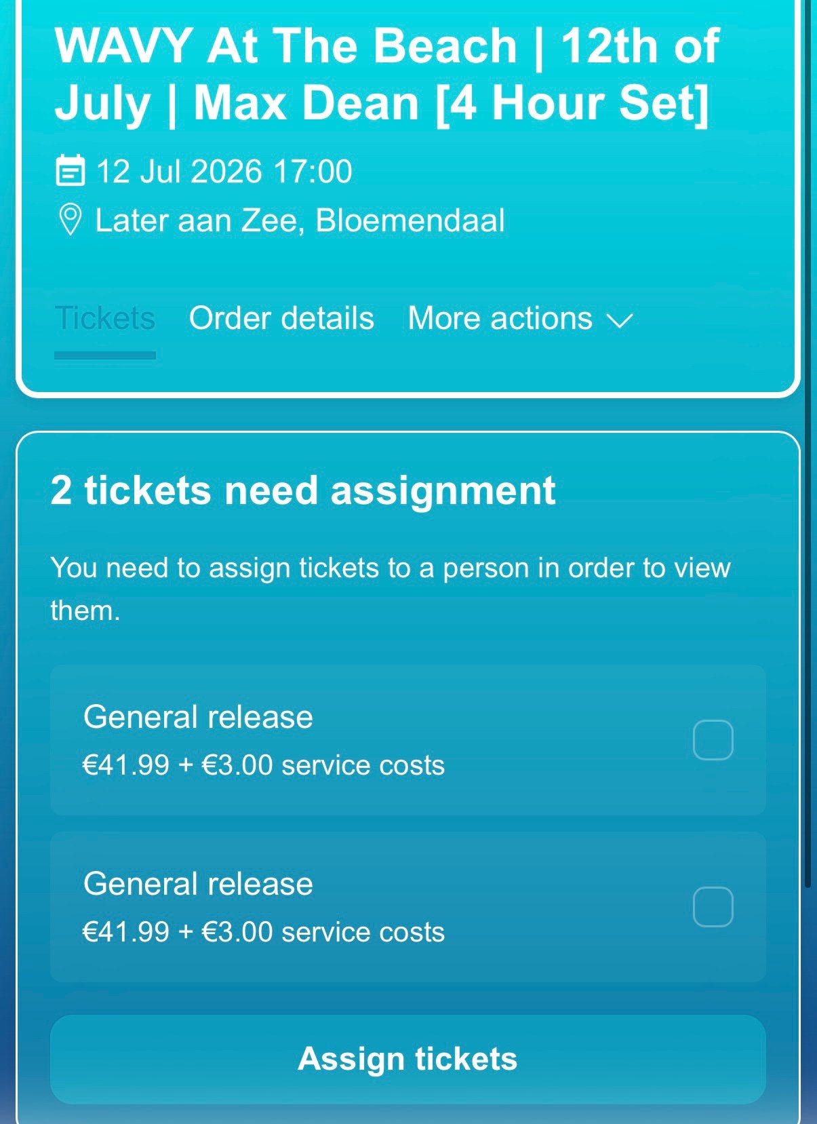Select the first General release ticket row
817x1124 pixels.
point(408,740)
